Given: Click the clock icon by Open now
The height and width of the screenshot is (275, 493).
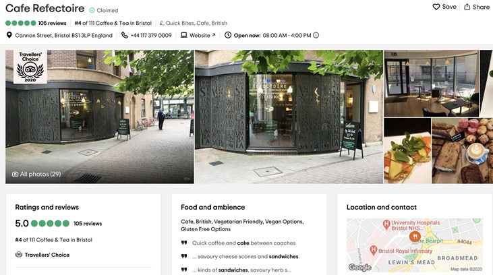Looking at the screenshot, I should tap(228, 35).
